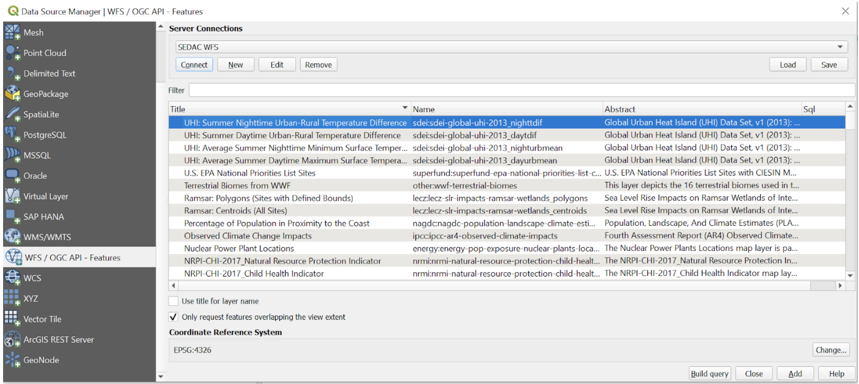Viewport: 859px width, 384px height.
Task: Open the GeoPackage source icon
Action: 12,94
